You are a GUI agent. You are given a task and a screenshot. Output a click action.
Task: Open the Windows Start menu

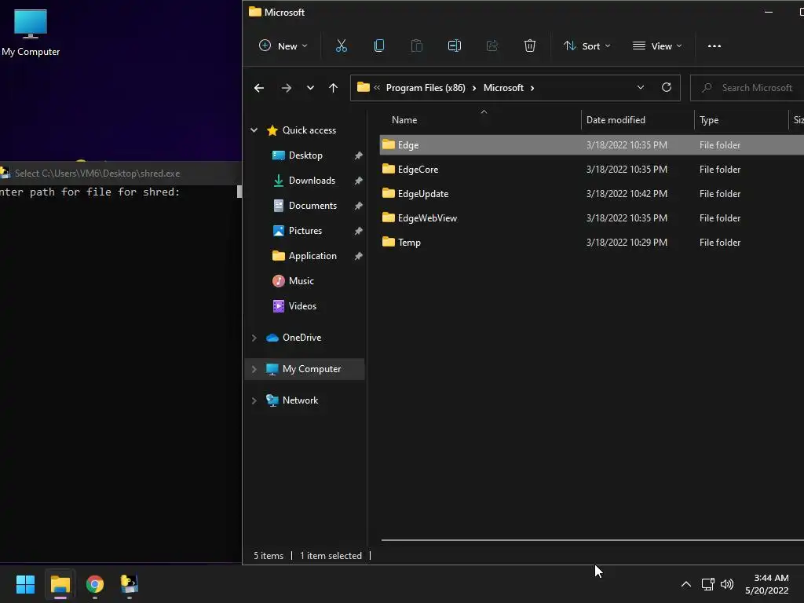click(25, 584)
